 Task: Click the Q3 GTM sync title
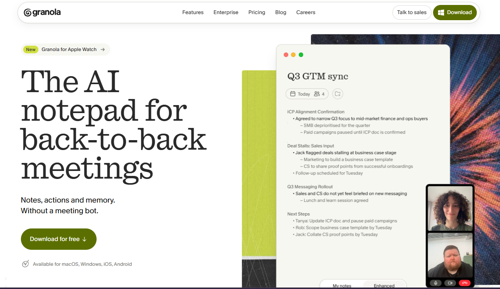[317, 76]
